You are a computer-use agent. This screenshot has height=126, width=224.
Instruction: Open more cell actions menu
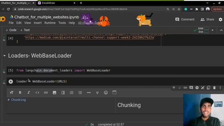point(220,88)
